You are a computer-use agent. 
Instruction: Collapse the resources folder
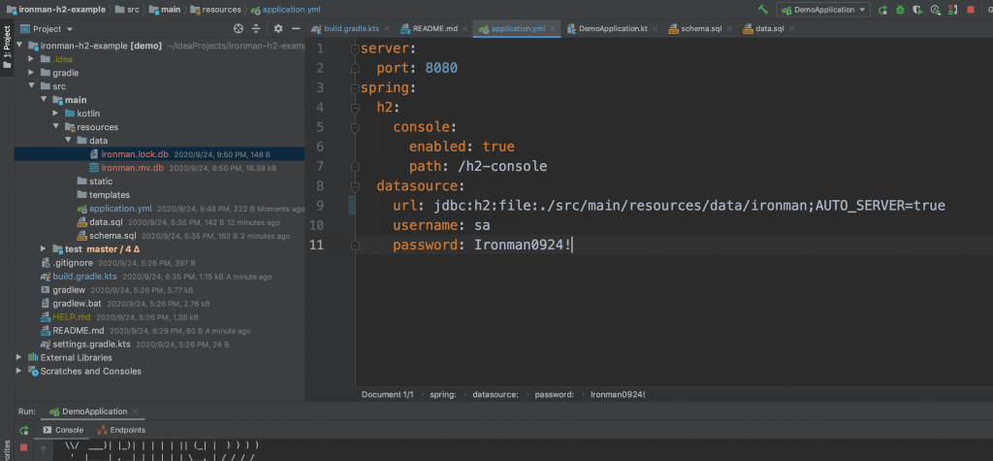55,127
